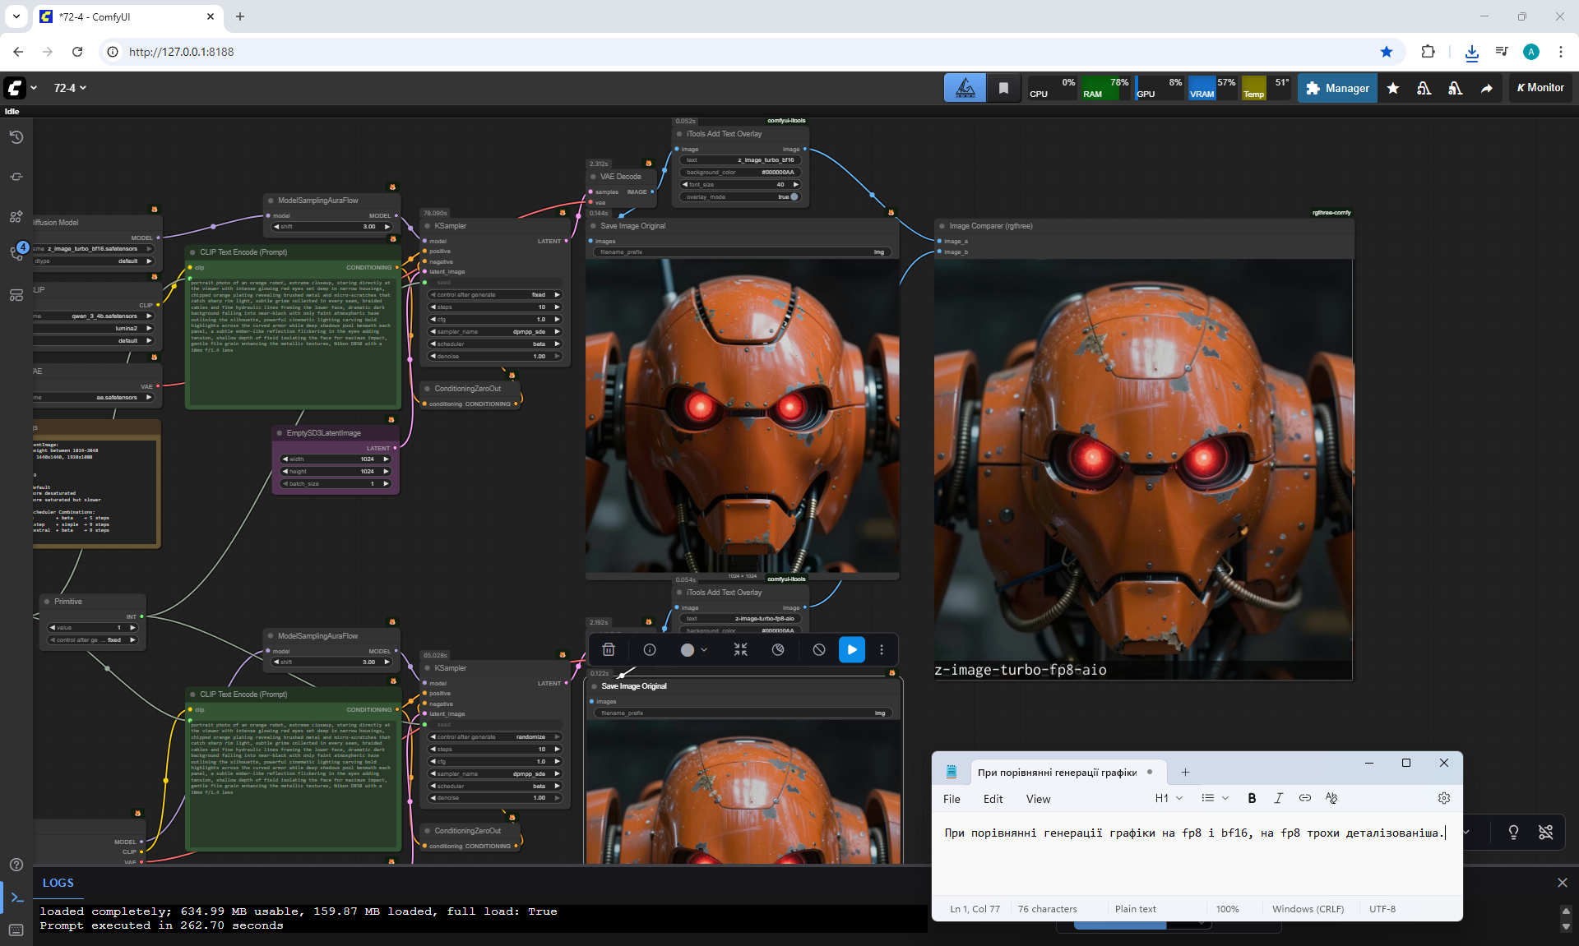Toggle control after generate randomize in lower KSampler
This screenshot has width=1579, height=946.
[x=495, y=736]
